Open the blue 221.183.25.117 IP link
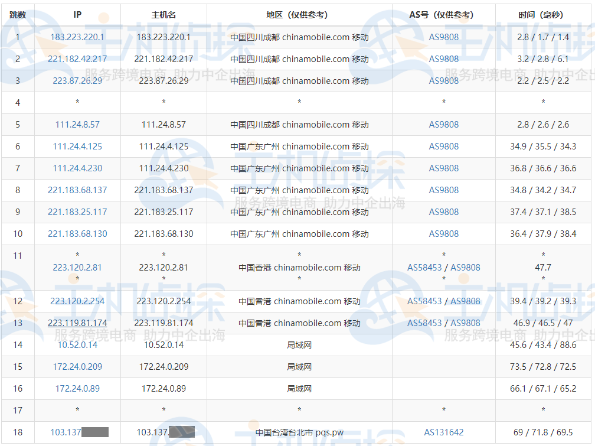 (x=77, y=212)
